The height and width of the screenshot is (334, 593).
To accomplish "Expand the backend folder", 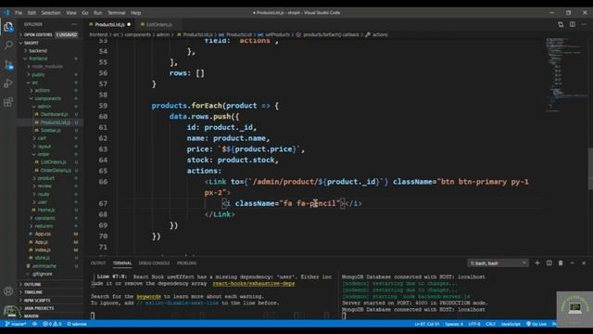I will pyautogui.click(x=38, y=50).
